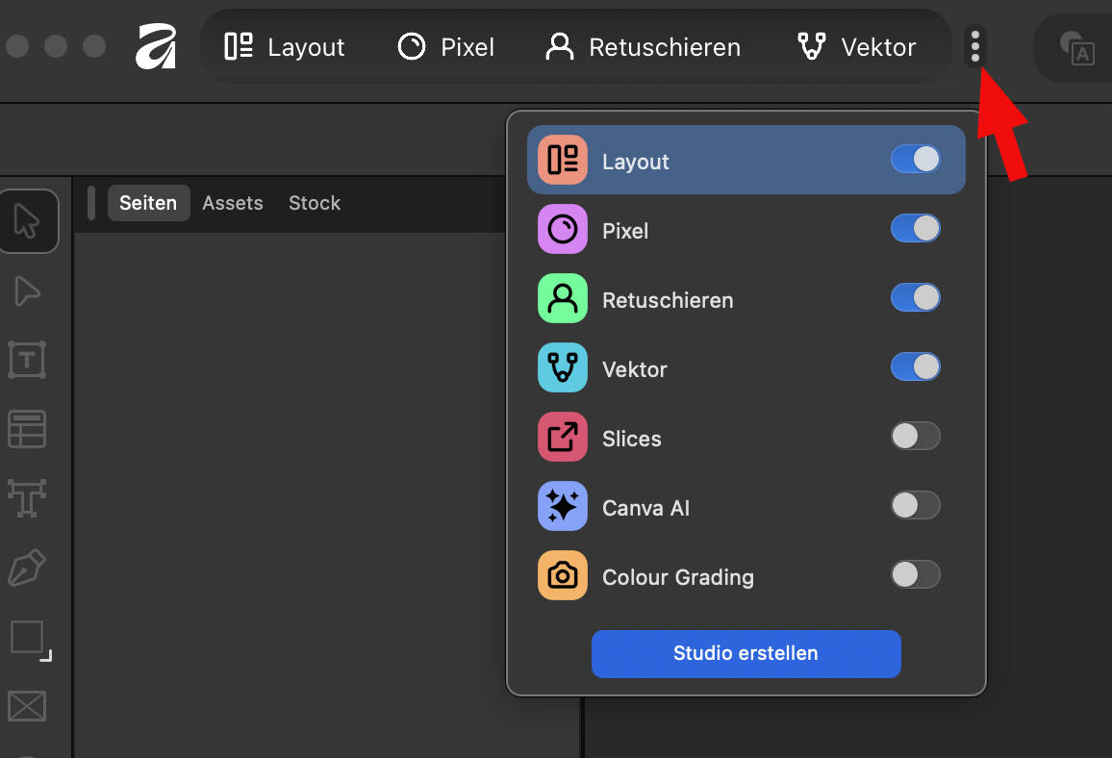Open the Stock tab

(x=315, y=203)
